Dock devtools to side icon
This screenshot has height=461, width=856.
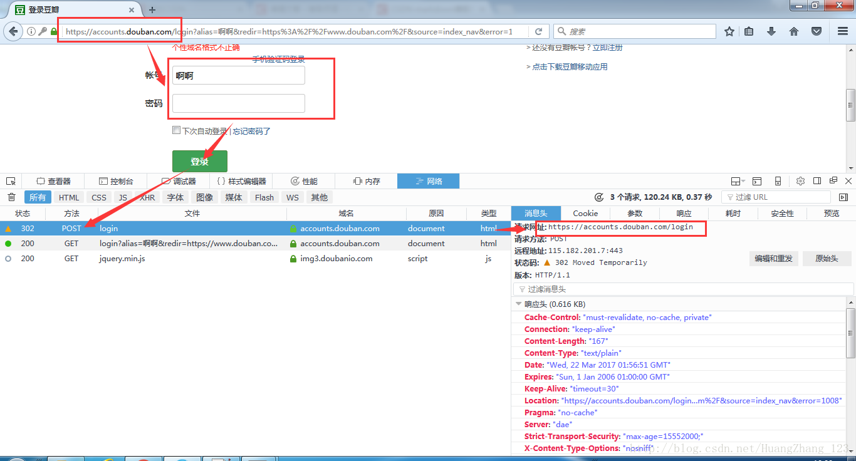817,181
